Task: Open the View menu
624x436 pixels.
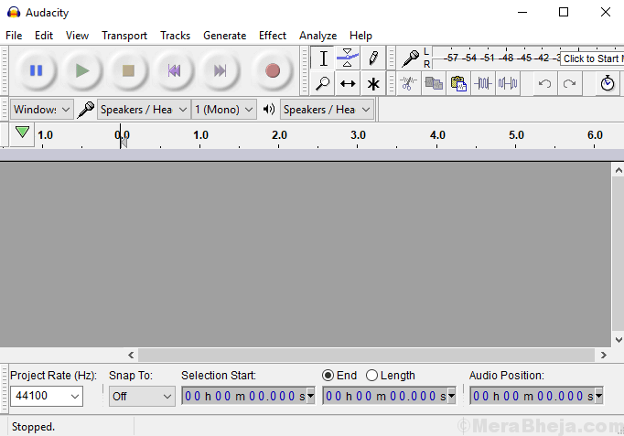Action: click(77, 36)
